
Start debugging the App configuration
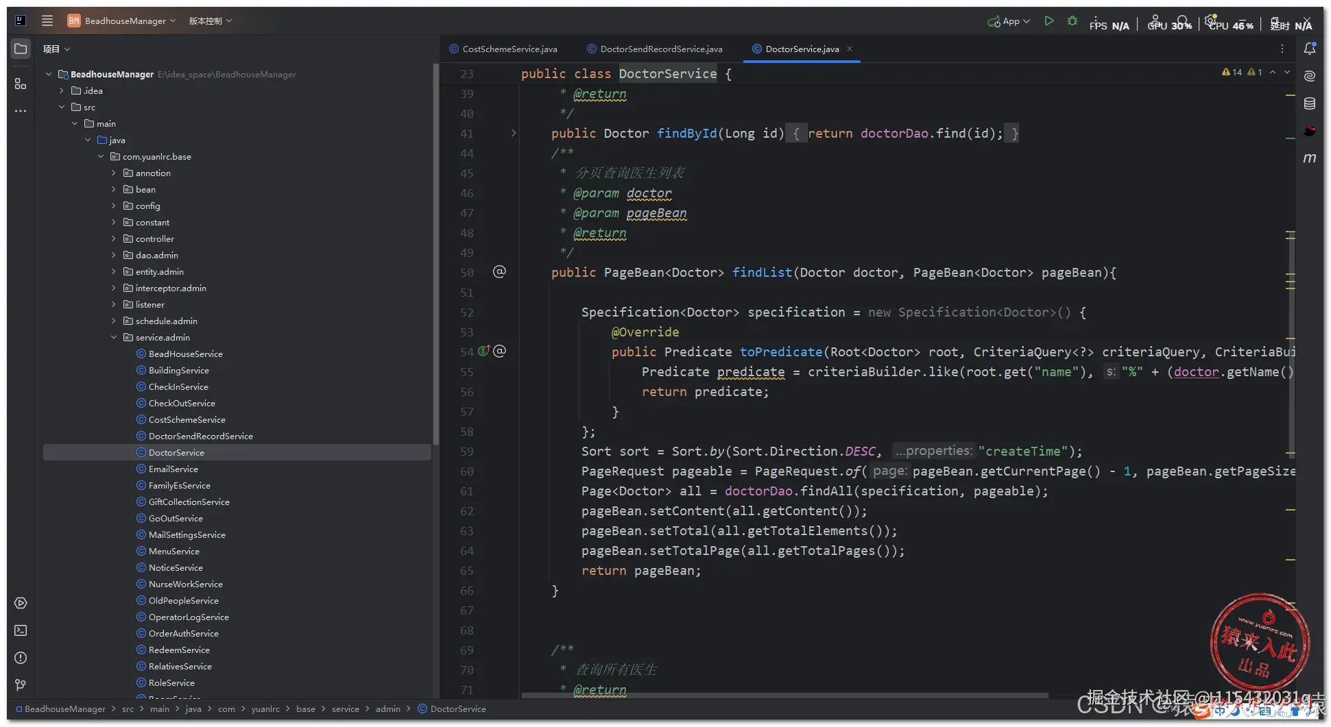[x=1072, y=21]
